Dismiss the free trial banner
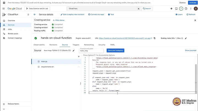Image resolution: width=198 pixels, height=111 pixels. (183, 3)
